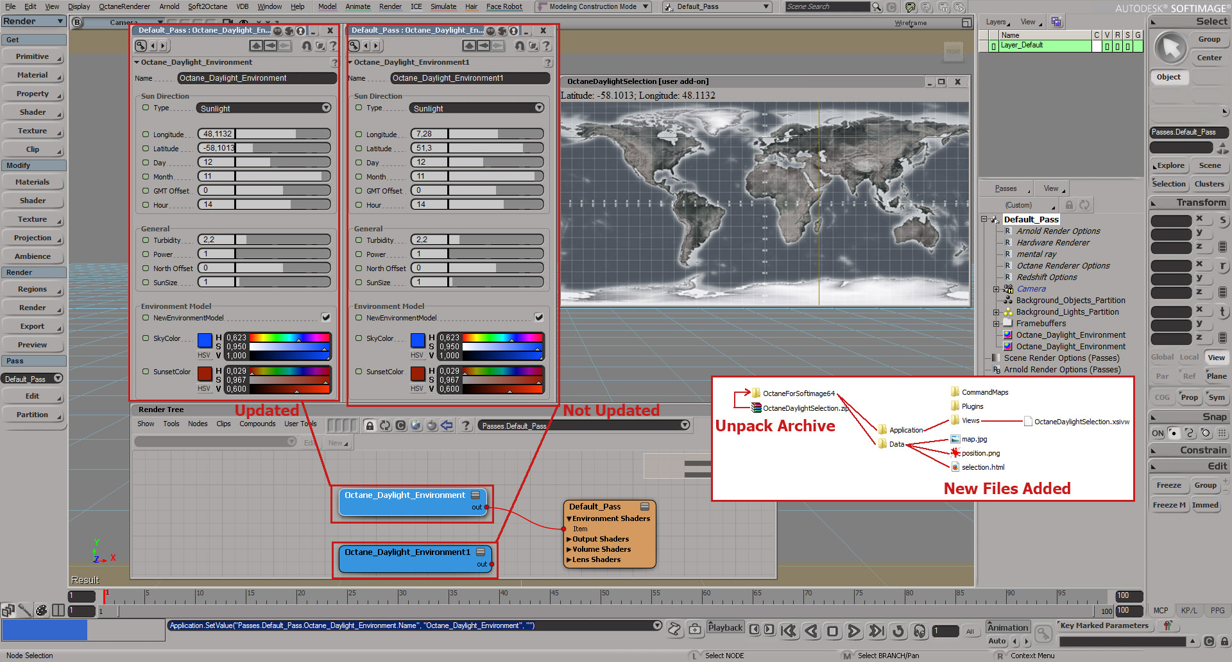Toggle view visibility for Layer_Default
Viewport: 1232px width, 662px height.
(x=1107, y=46)
